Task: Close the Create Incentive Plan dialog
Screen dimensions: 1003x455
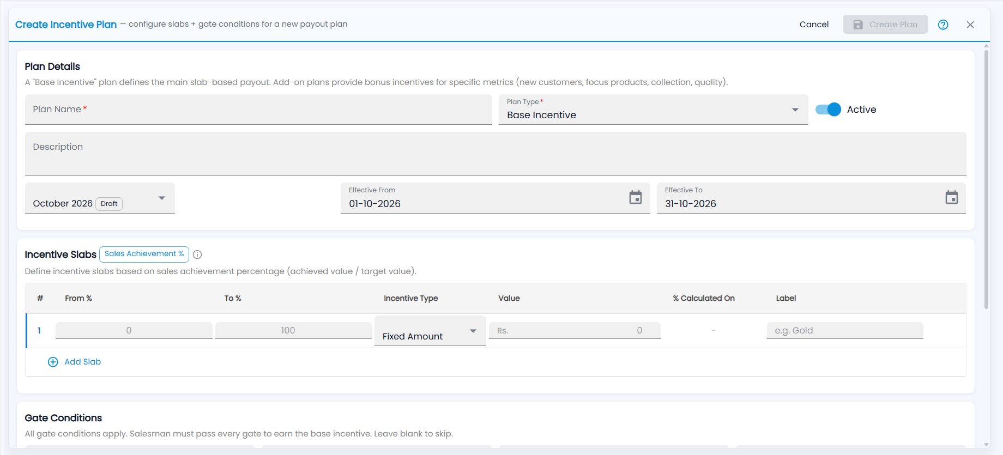Action: (x=970, y=25)
